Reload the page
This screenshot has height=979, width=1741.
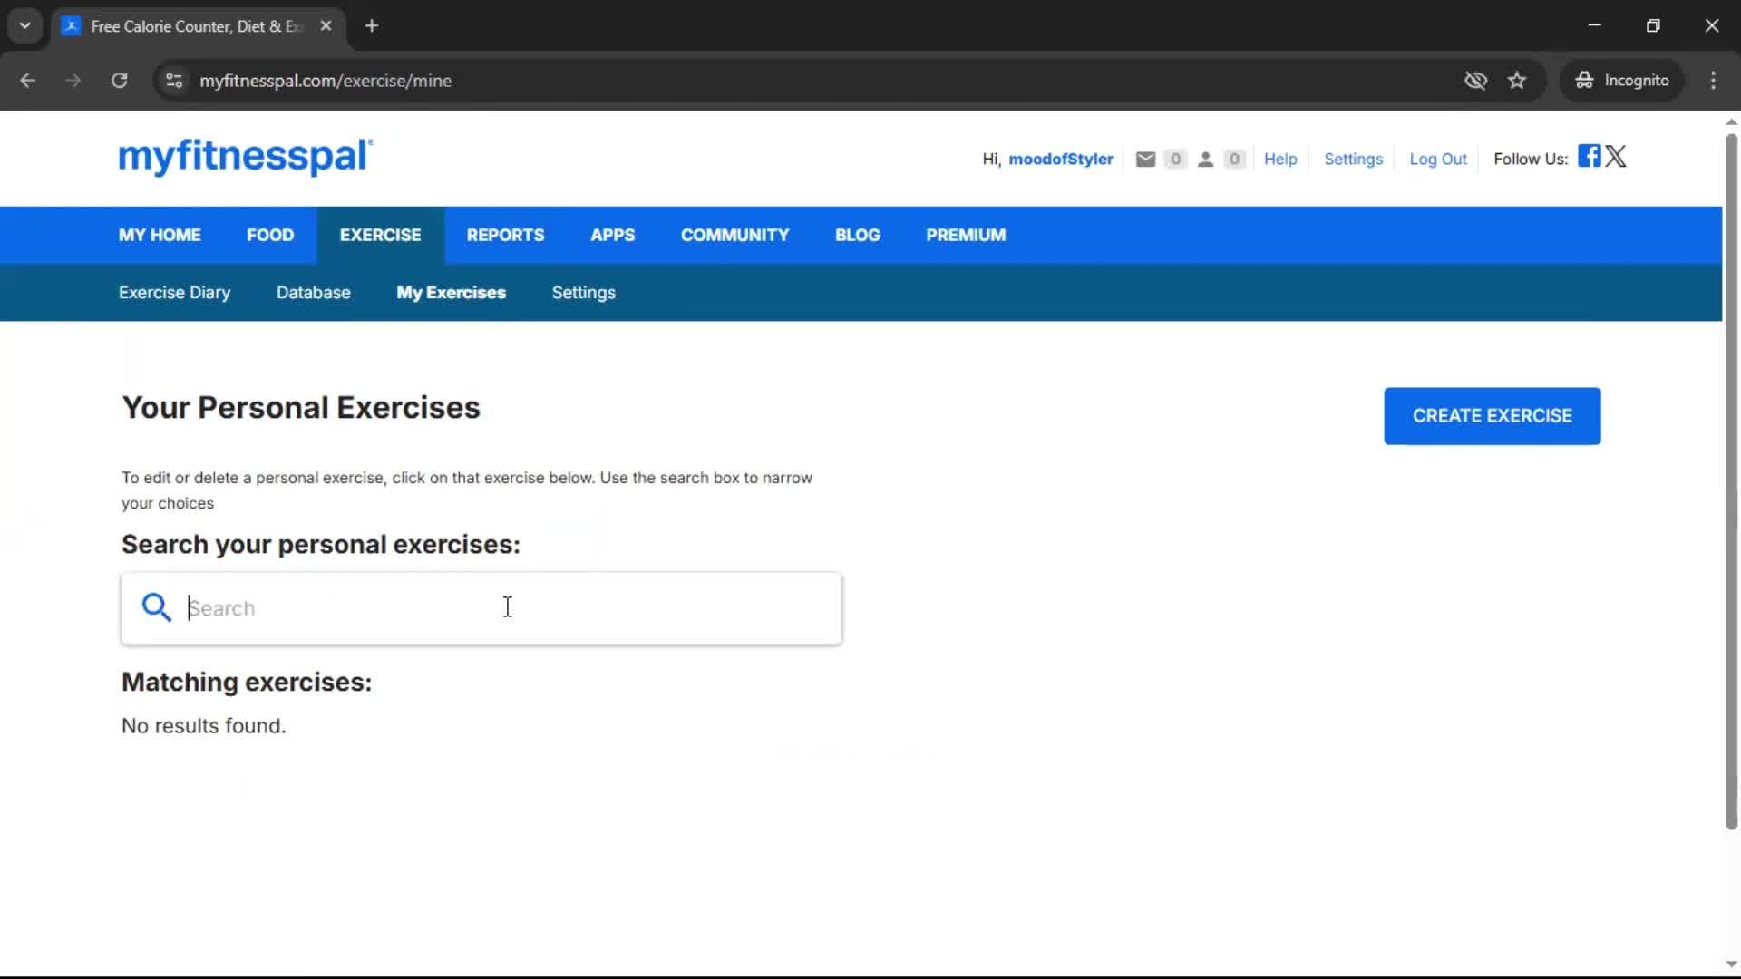coord(119,81)
